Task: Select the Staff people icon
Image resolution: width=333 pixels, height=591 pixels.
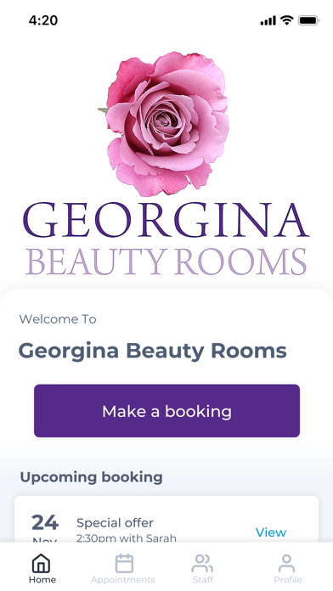Action: point(202,564)
